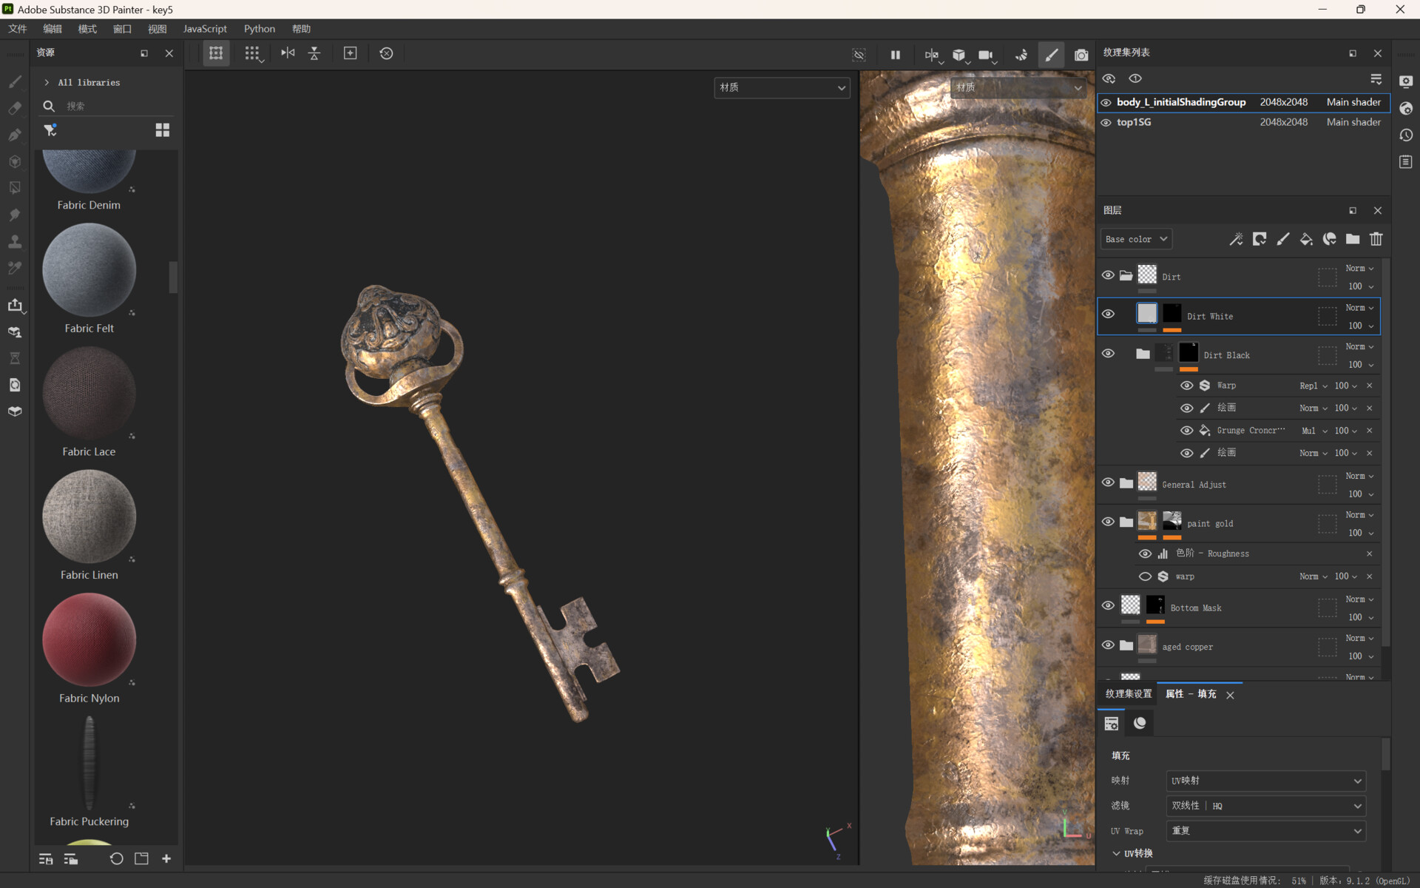The height and width of the screenshot is (888, 1420).
Task: Select the top1SG texture set
Action: (1133, 121)
